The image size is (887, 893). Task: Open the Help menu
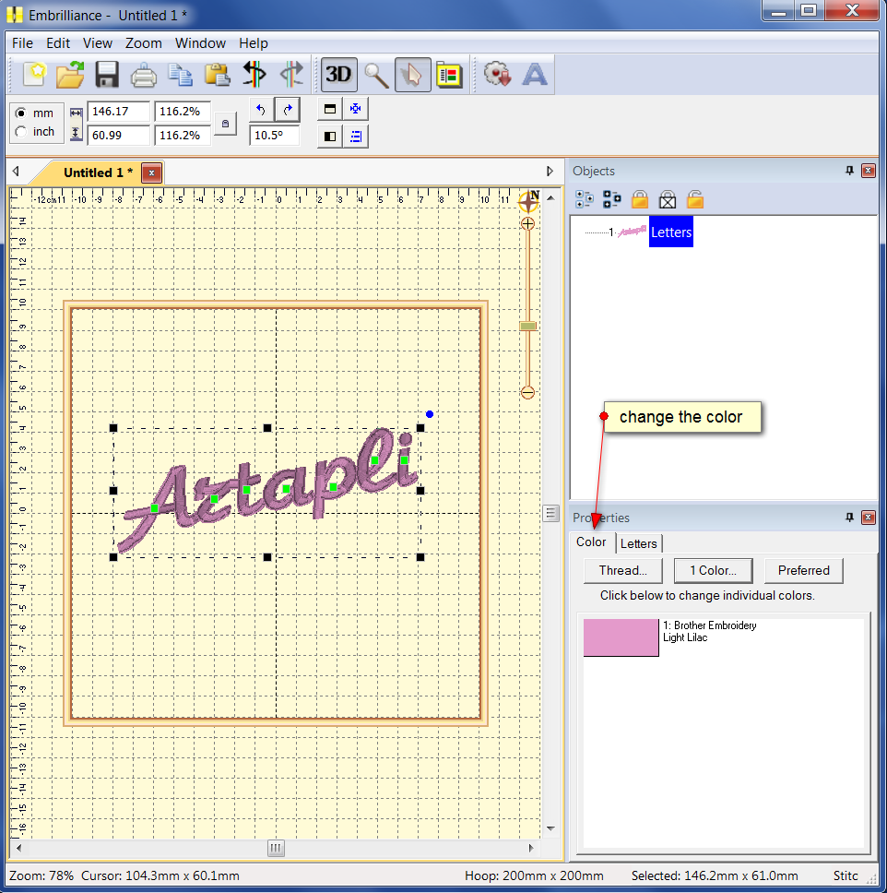254,43
